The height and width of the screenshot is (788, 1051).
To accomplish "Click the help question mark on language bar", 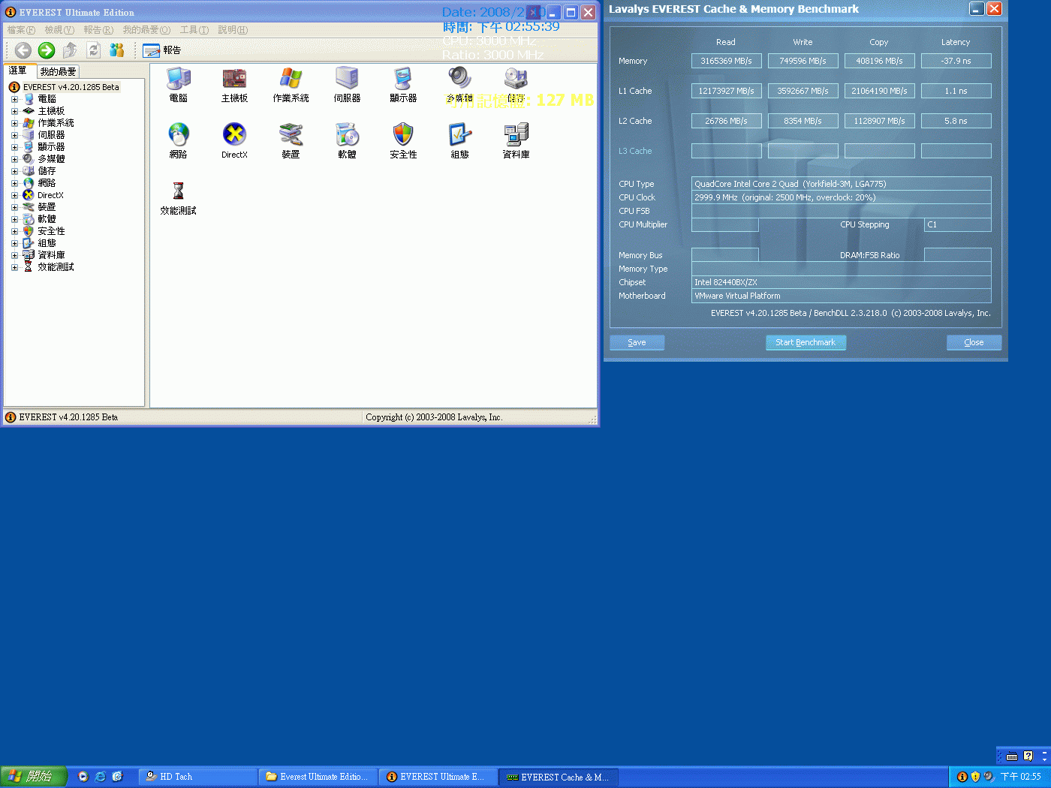I will pos(1028,756).
